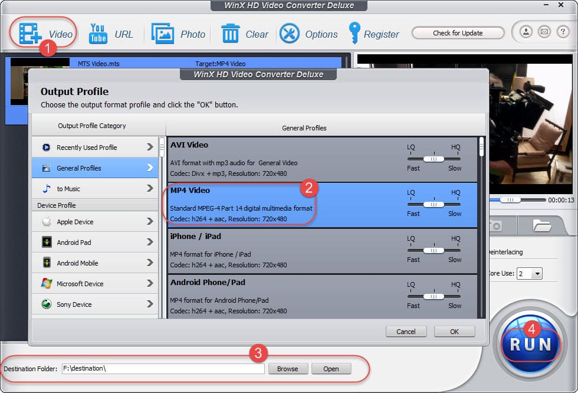Start conversion with RUN button
Image resolution: width=578 pixels, height=393 pixels.
click(x=530, y=345)
